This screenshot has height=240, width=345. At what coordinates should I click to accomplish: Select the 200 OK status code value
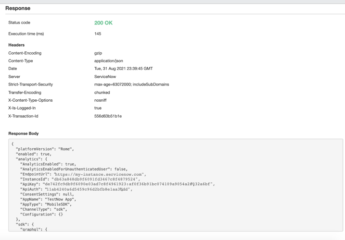(x=103, y=23)
